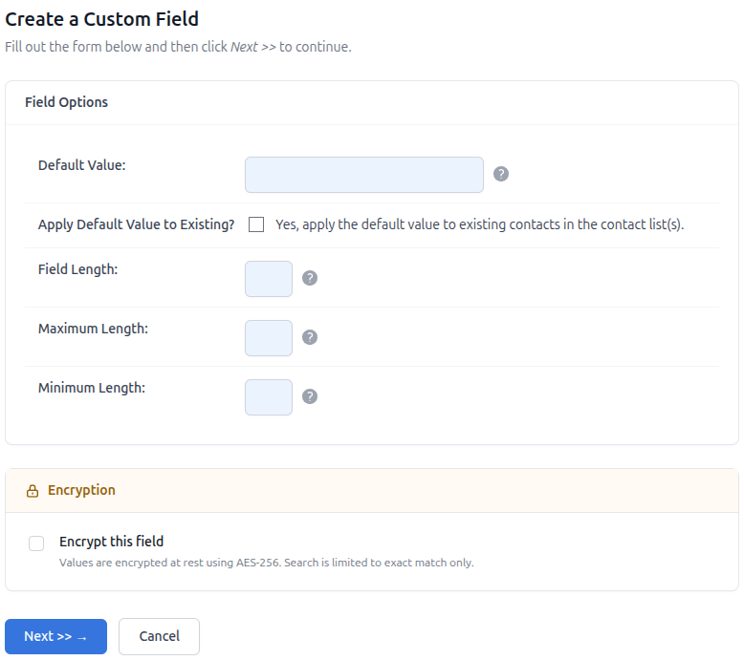
Task: Focus the Maximum Length input
Action: point(269,338)
